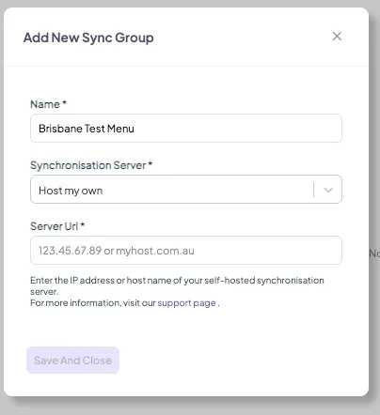Click the Server Url label

pos(57,226)
